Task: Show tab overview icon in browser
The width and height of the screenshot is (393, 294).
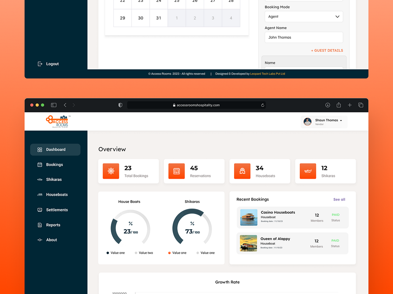Action: [x=361, y=105]
